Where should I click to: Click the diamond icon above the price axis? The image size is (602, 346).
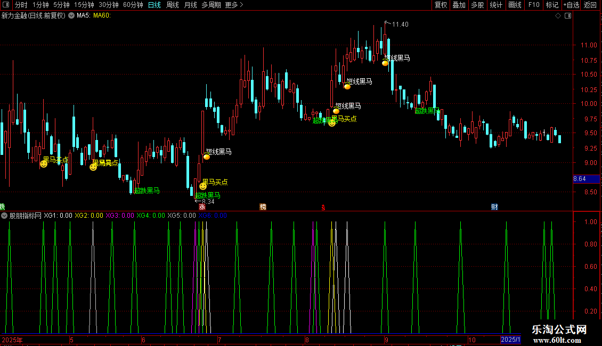pyautogui.click(x=558, y=16)
